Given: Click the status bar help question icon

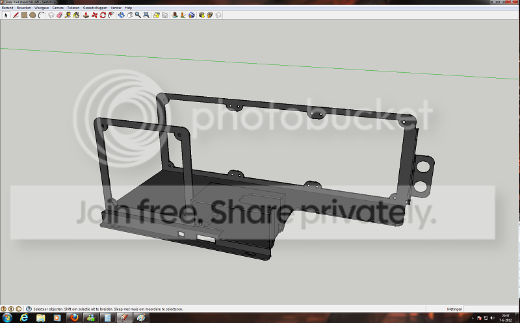Looking at the screenshot, I should (x=29, y=309).
